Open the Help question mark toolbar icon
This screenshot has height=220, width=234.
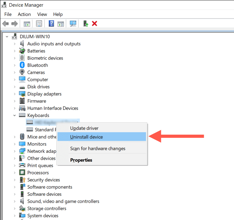click(x=51, y=24)
